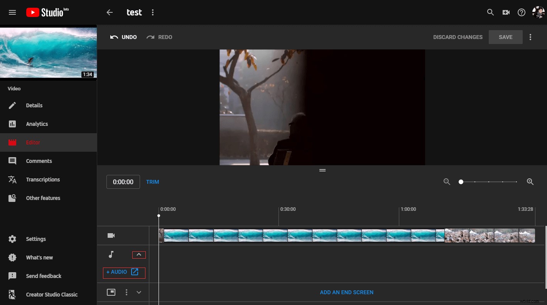Expand the end screen row with the down chevron
Image resolution: width=547 pixels, height=305 pixels.
click(x=139, y=292)
